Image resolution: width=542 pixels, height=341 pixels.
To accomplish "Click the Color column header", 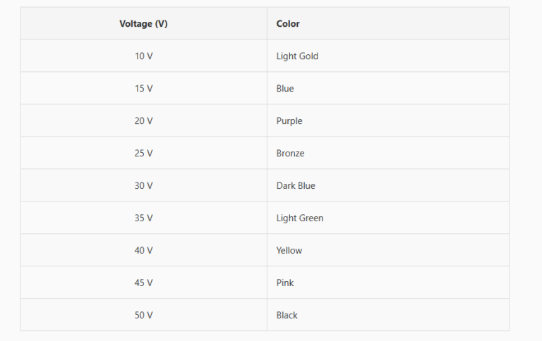I will click(288, 24).
